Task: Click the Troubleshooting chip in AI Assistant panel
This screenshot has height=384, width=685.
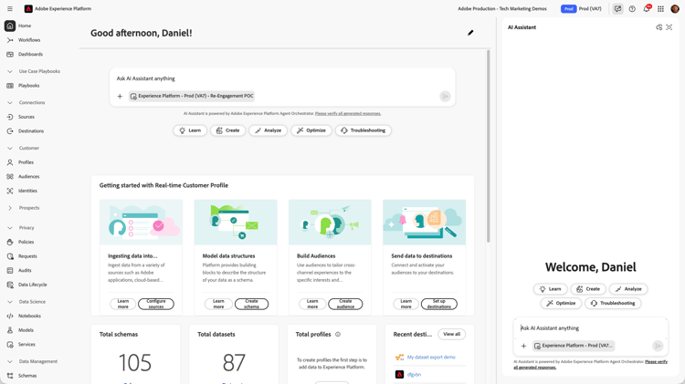Action: (x=613, y=303)
